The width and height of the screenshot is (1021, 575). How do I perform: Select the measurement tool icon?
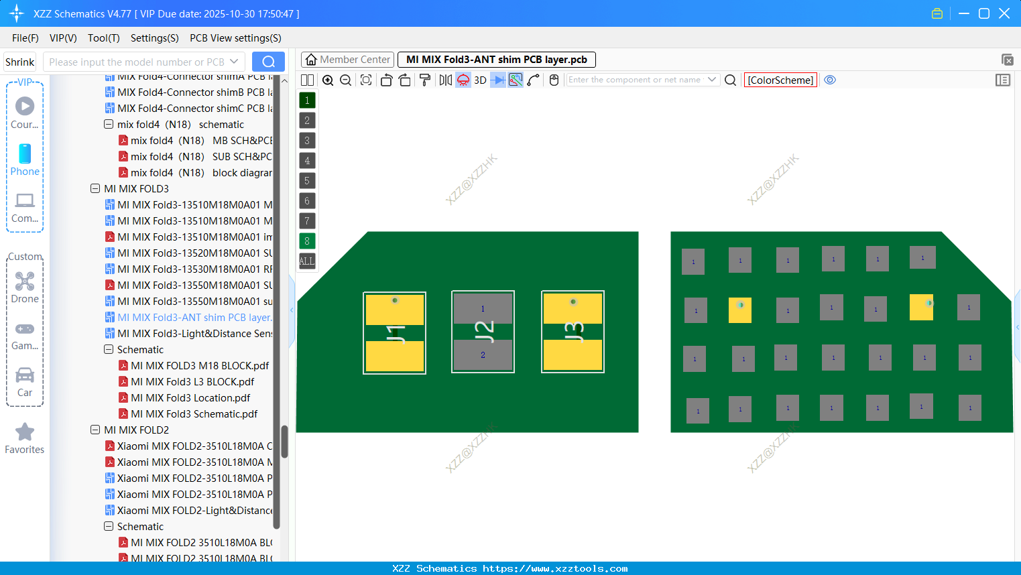(532, 80)
